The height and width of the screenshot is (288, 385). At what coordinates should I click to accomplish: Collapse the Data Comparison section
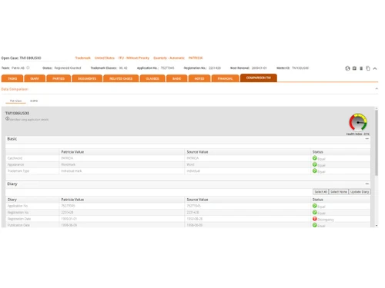tap(377, 89)
